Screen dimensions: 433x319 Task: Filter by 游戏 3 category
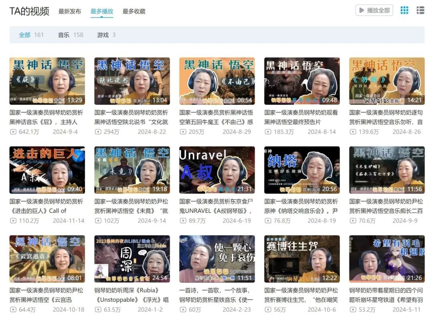pos(106,35)
